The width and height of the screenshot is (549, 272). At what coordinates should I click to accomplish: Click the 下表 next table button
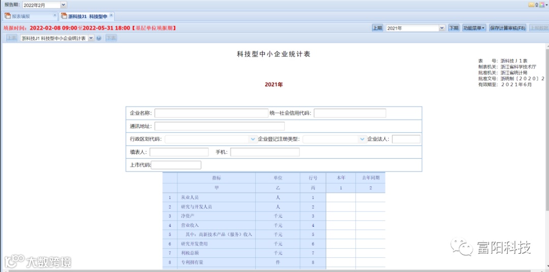click(x=111, y=38)
